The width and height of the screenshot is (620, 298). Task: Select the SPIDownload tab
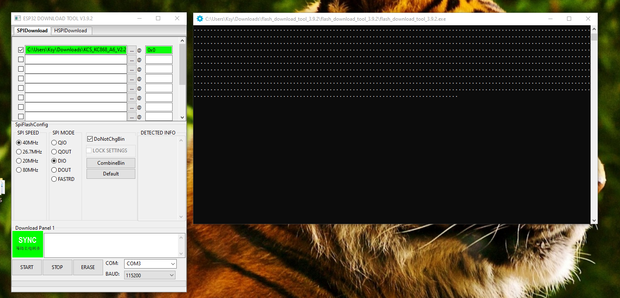32,31
